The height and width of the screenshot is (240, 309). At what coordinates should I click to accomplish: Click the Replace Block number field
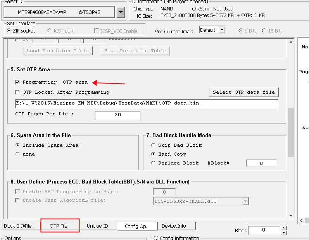pyautogui.click(x=261, y=163)
